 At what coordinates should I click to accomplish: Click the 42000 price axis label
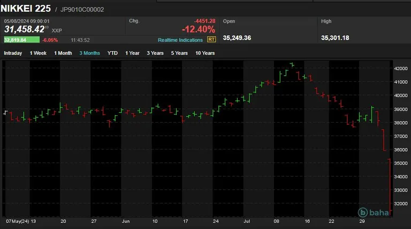tap(401, 68)
